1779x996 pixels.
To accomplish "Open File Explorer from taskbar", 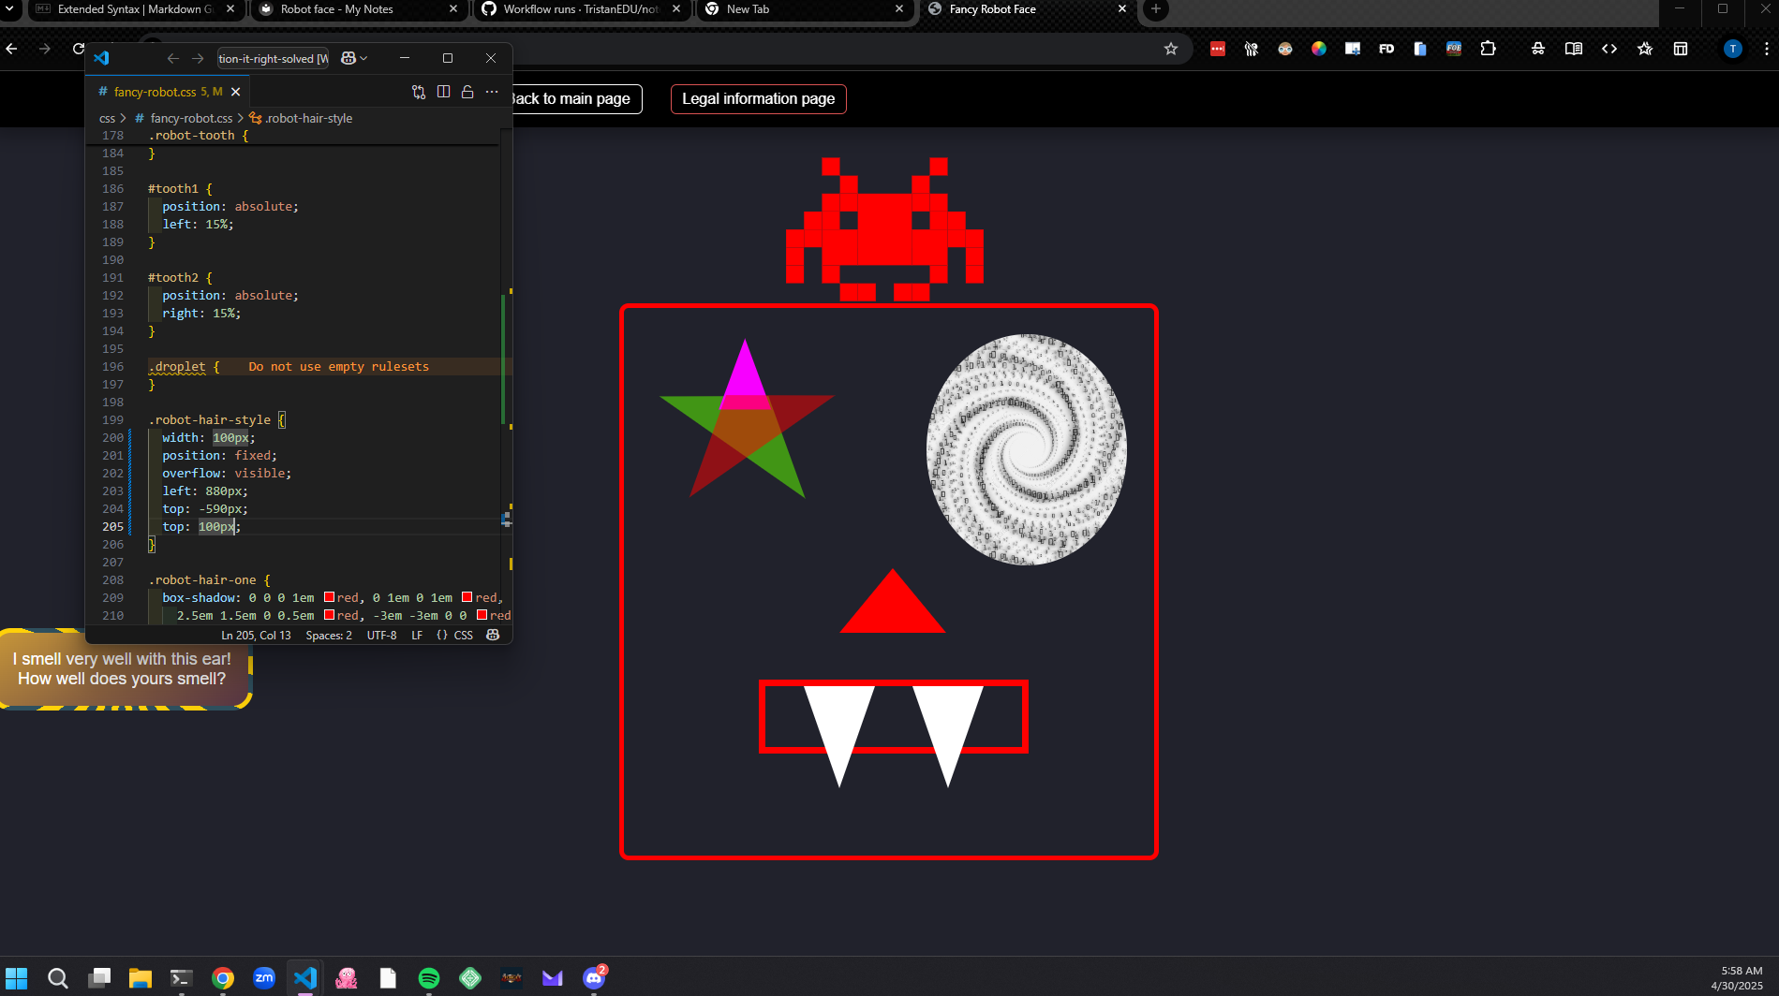I will [x=141, y=978].
